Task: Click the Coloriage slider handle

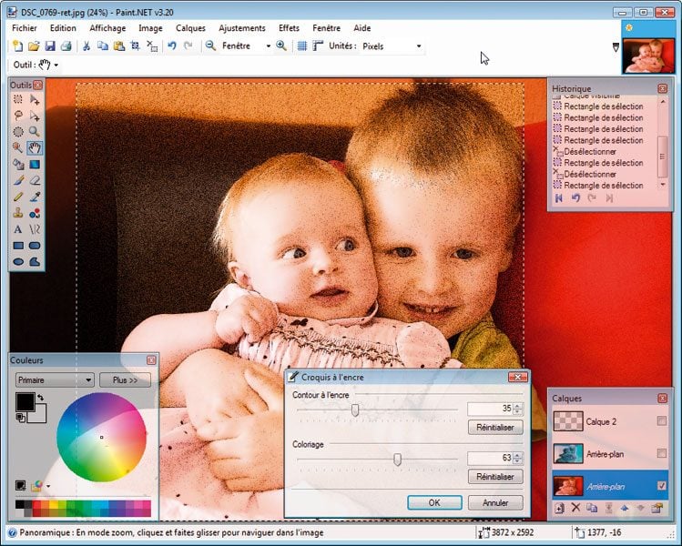Action: (397, 460)
